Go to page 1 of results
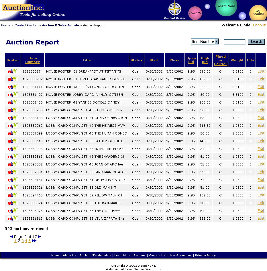267x271 pixels. 15,241
